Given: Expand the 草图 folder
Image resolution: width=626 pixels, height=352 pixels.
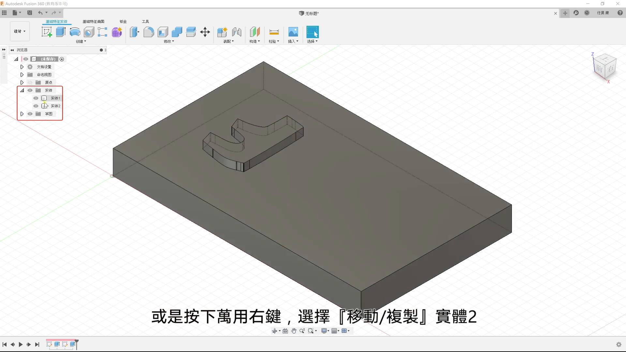Looking at the screenshot, I should point(22,114).
